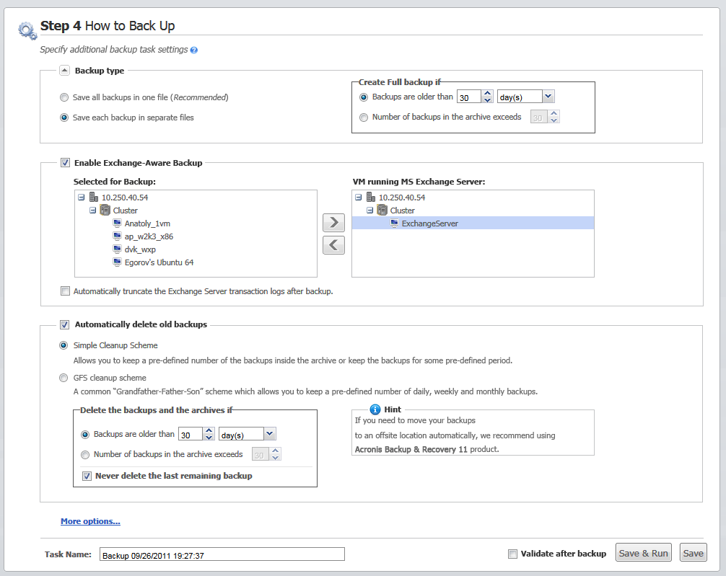
Task: Collapse the Backup type section
Action: 64,71
